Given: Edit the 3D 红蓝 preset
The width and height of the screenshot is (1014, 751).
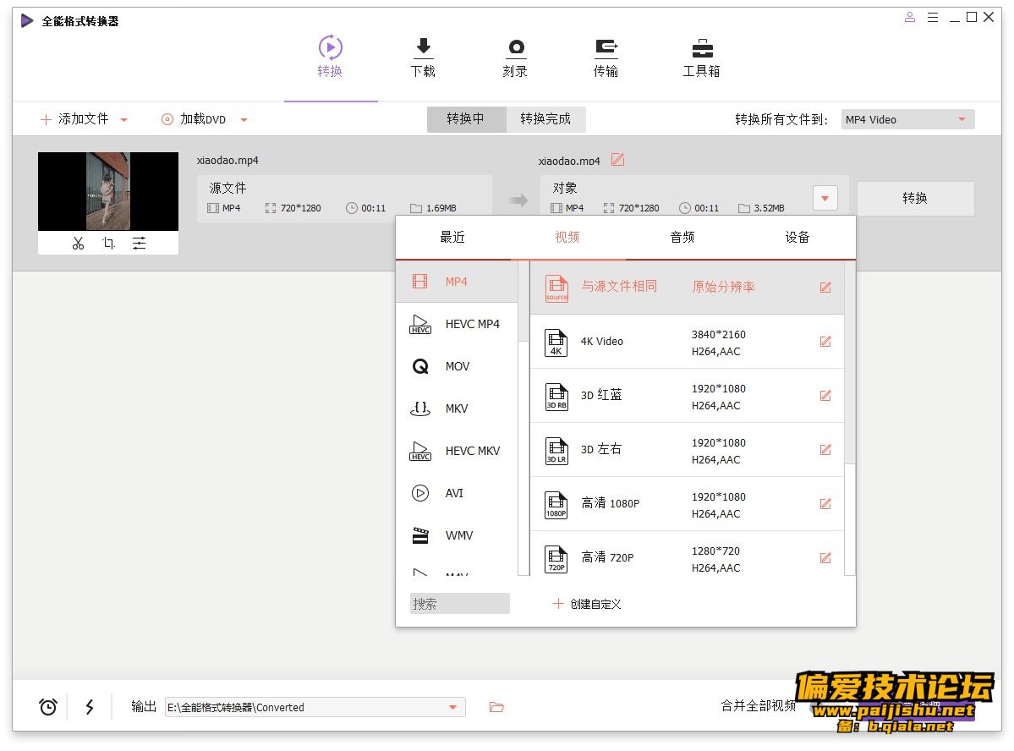Looking at the screenshot, I should pos(825,395).
